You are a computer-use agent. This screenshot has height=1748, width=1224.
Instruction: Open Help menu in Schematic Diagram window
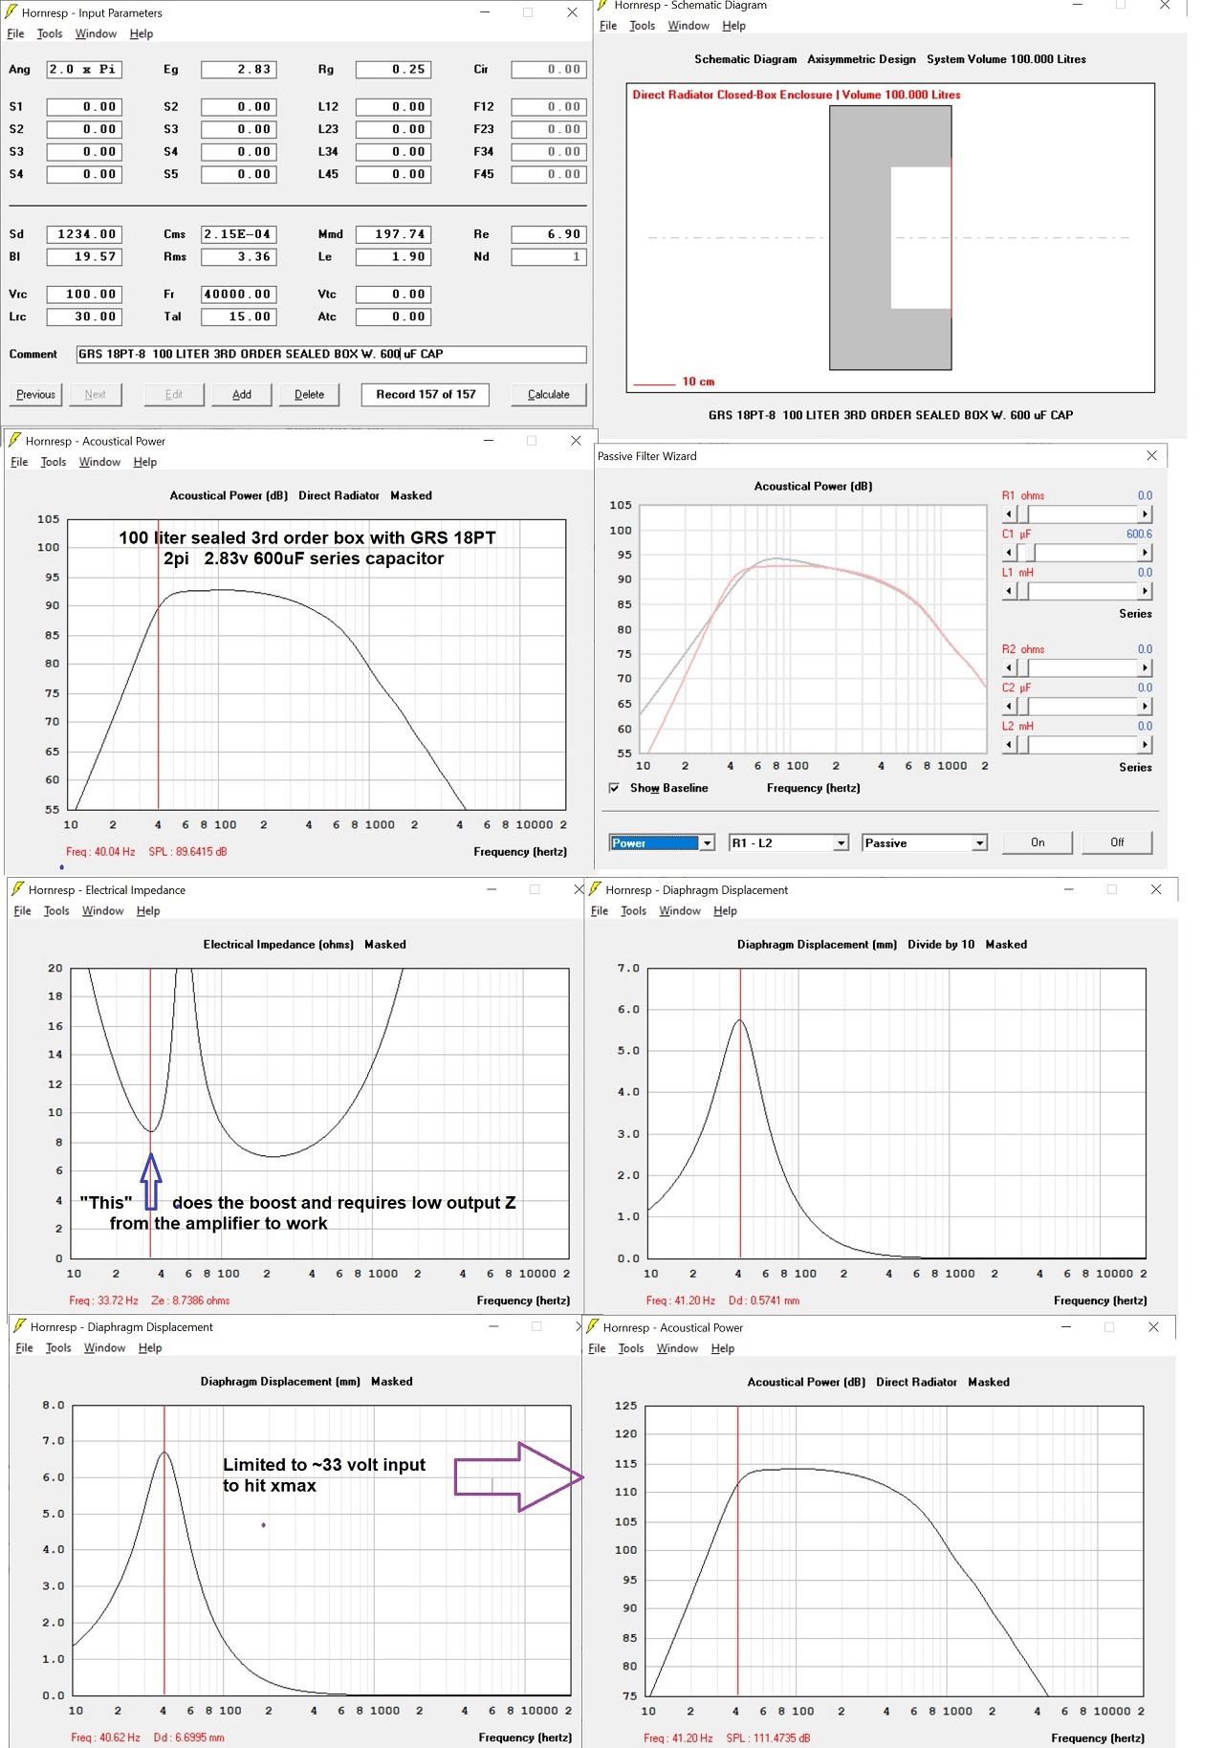(733, 26)
